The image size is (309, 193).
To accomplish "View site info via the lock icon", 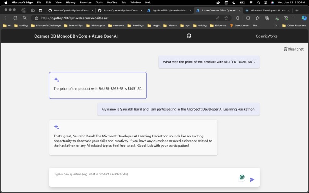I will [36, 18].
